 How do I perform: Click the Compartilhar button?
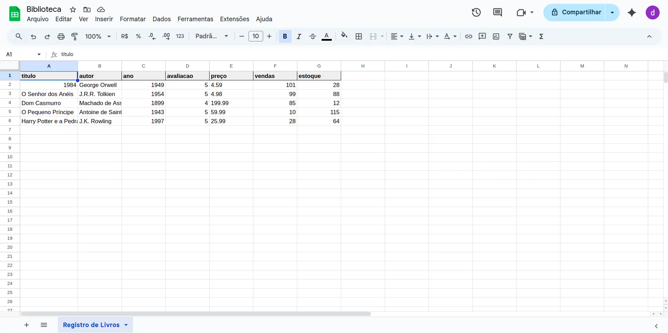click(x=576, y=13)
